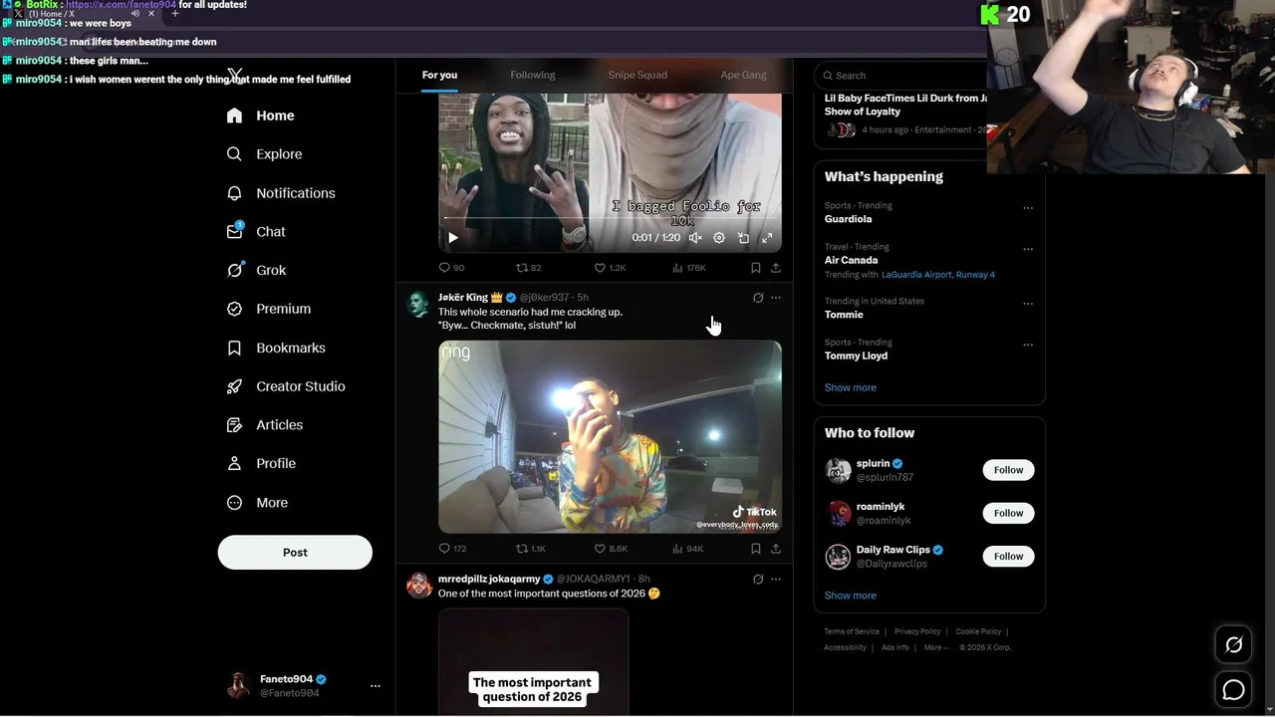Ask Grok about mrredpillz jokaqarmy post

[758, 579]
